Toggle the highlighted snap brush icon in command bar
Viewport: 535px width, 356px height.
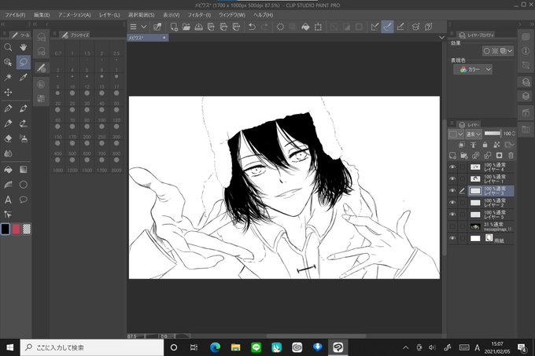[387, 27]
